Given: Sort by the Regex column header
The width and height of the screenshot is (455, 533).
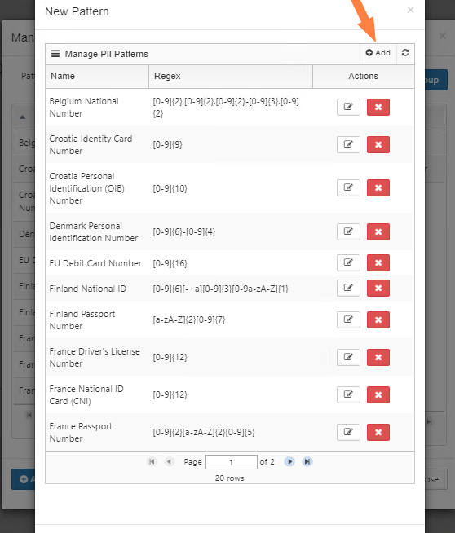Looking at the screenshot, I should (231, 76).
